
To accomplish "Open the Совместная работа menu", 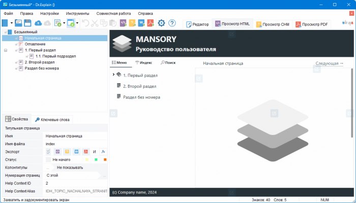I will pyautogui.click(x=113, y=14).
